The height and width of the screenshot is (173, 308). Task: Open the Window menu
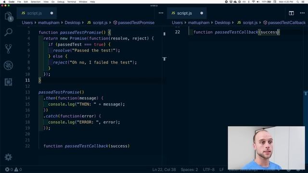pyautogui.click(x=83, y=2)
